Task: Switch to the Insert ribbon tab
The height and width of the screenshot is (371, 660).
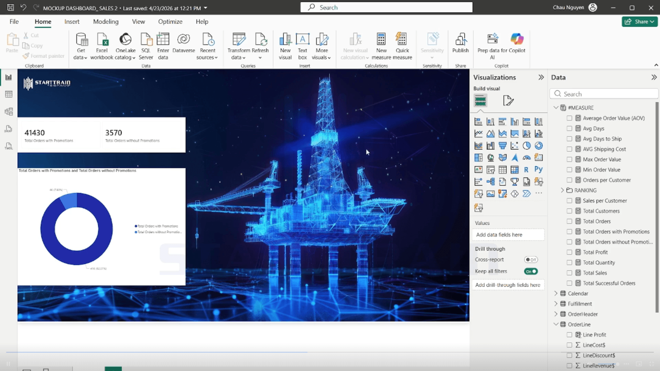Action: click(72, 21)
